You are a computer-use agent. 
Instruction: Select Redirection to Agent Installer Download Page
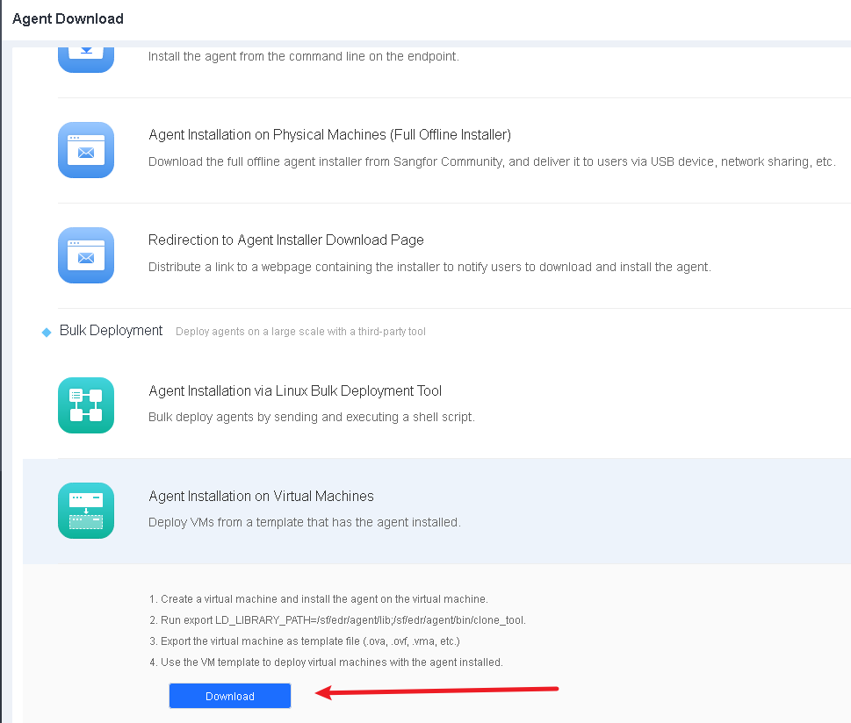pos(286,240)
